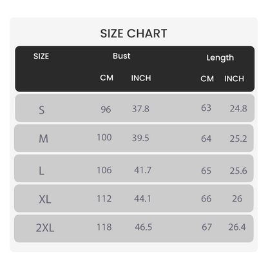Click the Bust column header

click(x=122, y=56)
